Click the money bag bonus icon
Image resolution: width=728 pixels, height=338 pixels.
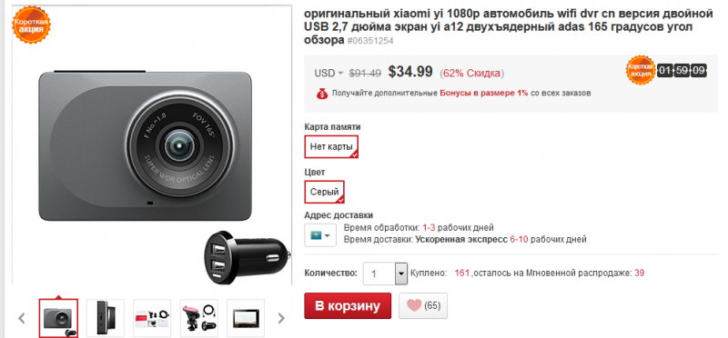point(322,94)
